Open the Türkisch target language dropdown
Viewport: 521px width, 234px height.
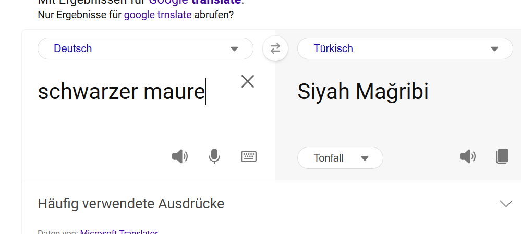click(x=405, y=48)
